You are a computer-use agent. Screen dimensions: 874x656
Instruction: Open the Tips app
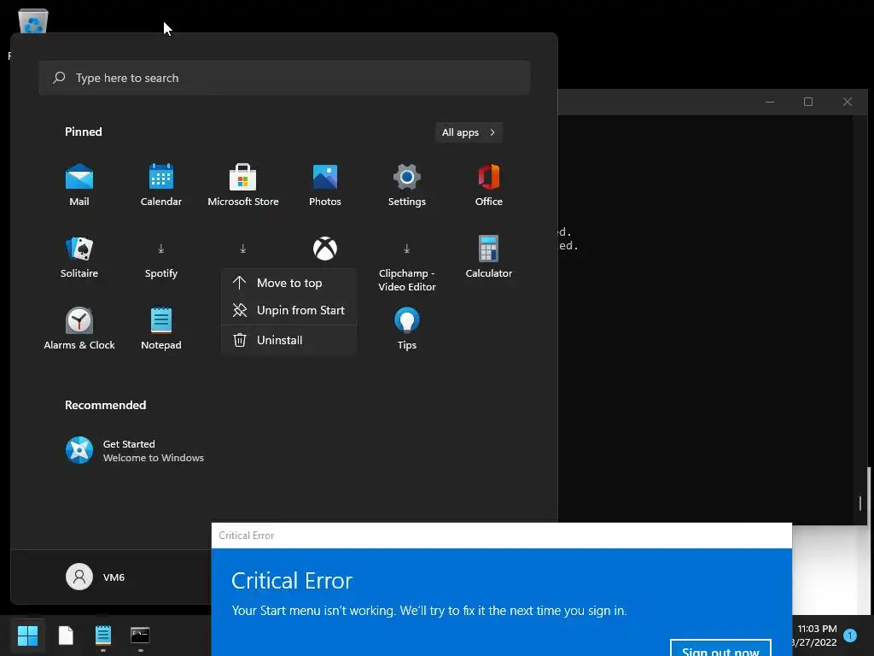tap(407, 329)
